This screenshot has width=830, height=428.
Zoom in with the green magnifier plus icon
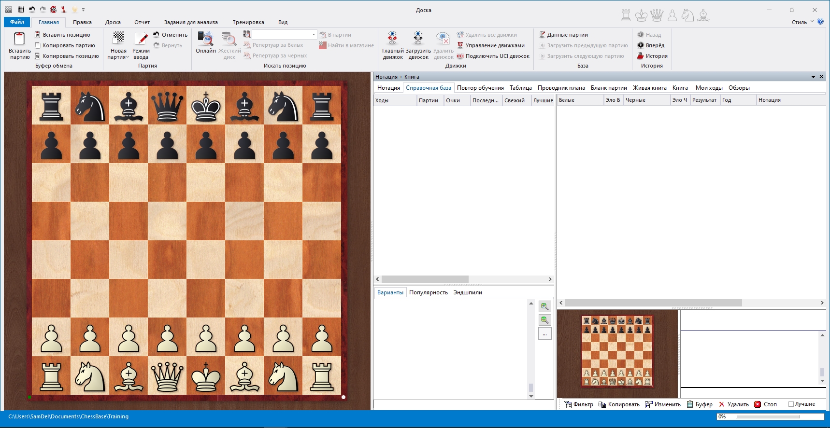coord(544,306)
